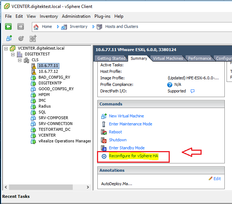This screenshot has height=204, width=232.
Task: Click the GOOD_CONFIG_RY VM icon
Action: (x=33, y=89)
